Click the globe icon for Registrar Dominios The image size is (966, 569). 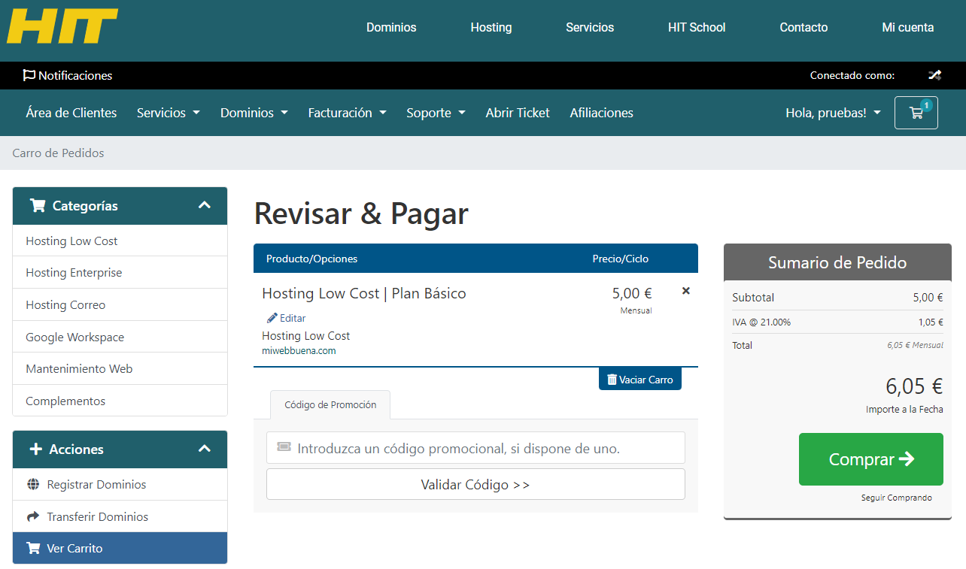(x=33, y=485)
